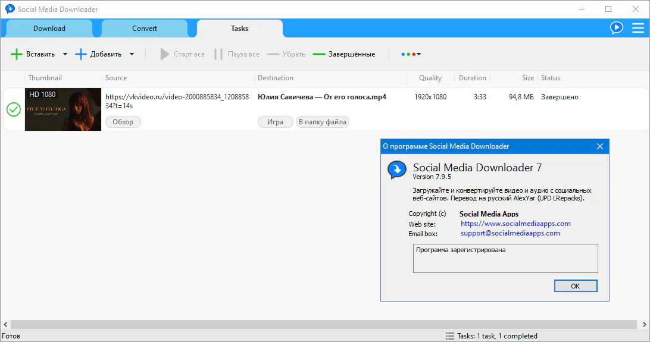Switch to the Convert tab

[145, 29]
